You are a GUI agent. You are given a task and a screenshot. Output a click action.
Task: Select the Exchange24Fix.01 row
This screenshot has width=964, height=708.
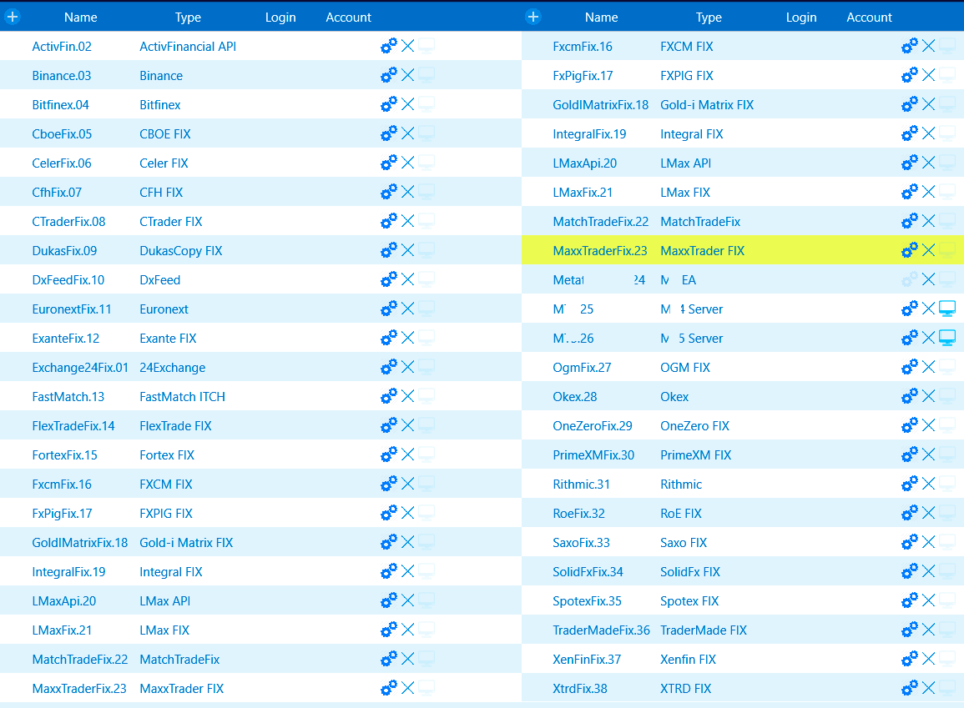(x=80, y=368)
